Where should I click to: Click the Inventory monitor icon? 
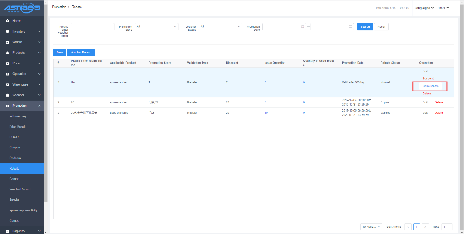tap(7, 32)
